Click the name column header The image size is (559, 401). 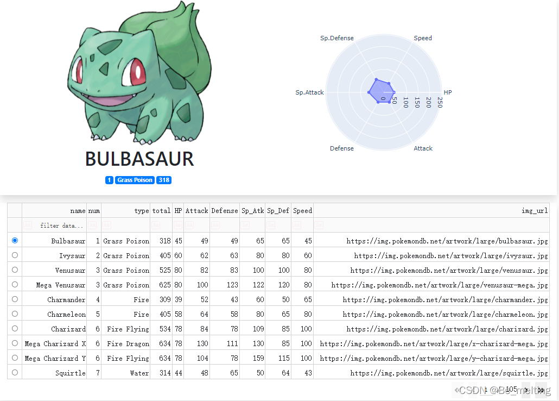pyautogui.click(x=54, y=211)
